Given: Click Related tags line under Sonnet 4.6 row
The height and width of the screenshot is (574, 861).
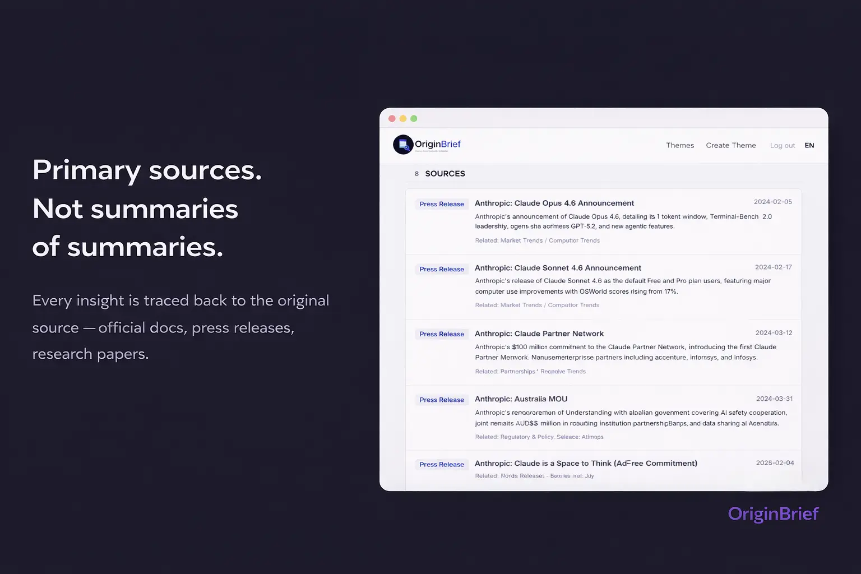Looking at the screenshot, I should 537,305.
